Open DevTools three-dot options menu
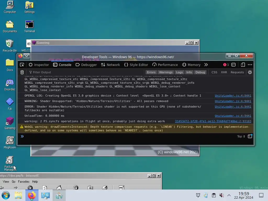The width and height of the screenshot is (268, 201). tap(250, 65)
